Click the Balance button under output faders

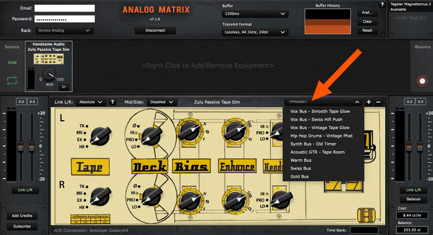[413, 199]
